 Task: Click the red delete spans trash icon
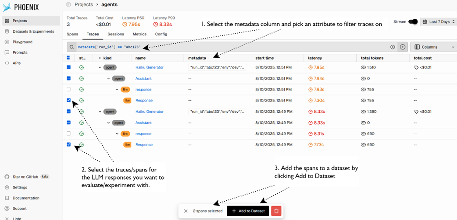tap(276, 211)
